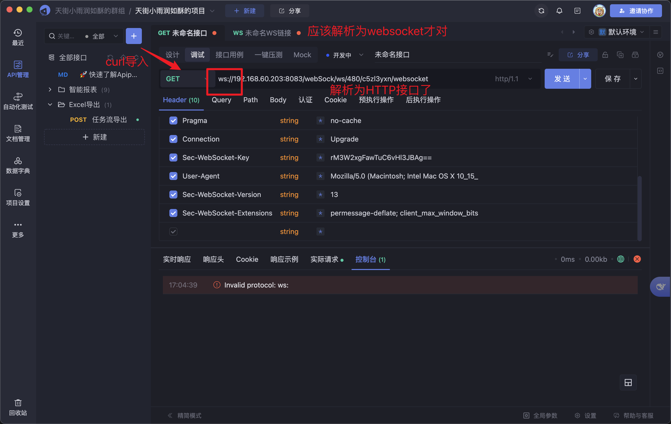Click the message list icon beside bell

tap(577, 11)
